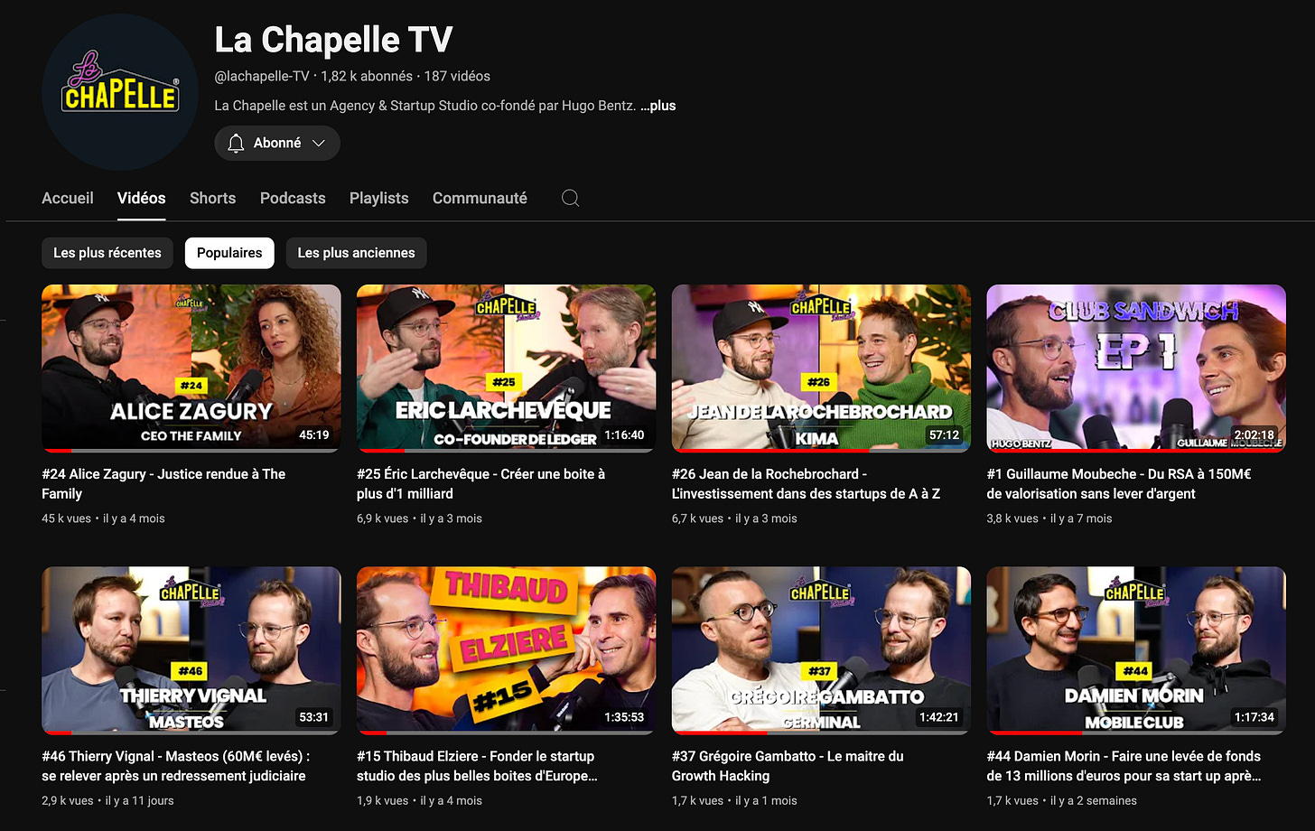The image size is (1315, 831).
Task: Click the 45:19 duration badge
Action: (x=314, y=435)
